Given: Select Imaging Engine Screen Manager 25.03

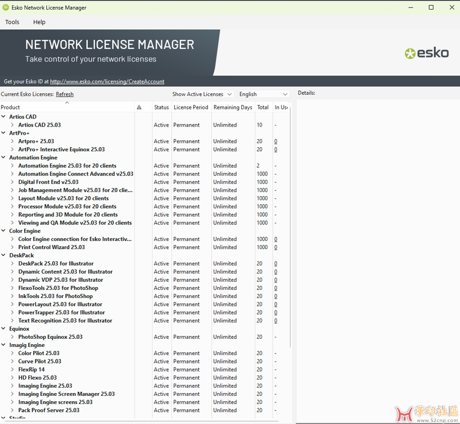Looking at the screenshot, I should point(66,394).
